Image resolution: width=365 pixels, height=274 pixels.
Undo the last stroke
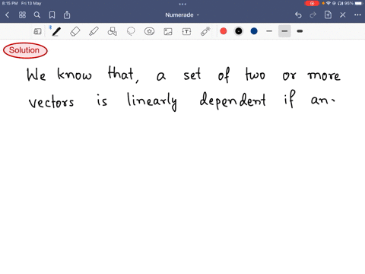298,15
